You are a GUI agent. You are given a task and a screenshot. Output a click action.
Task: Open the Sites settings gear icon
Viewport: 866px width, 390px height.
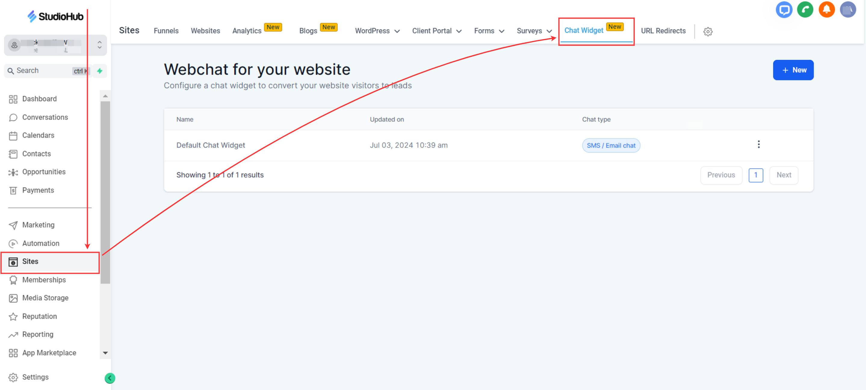[708, 32]
